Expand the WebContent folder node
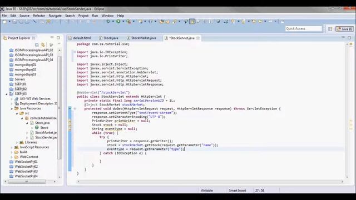This screenshot has height=200, width=356. pos(12,157)
